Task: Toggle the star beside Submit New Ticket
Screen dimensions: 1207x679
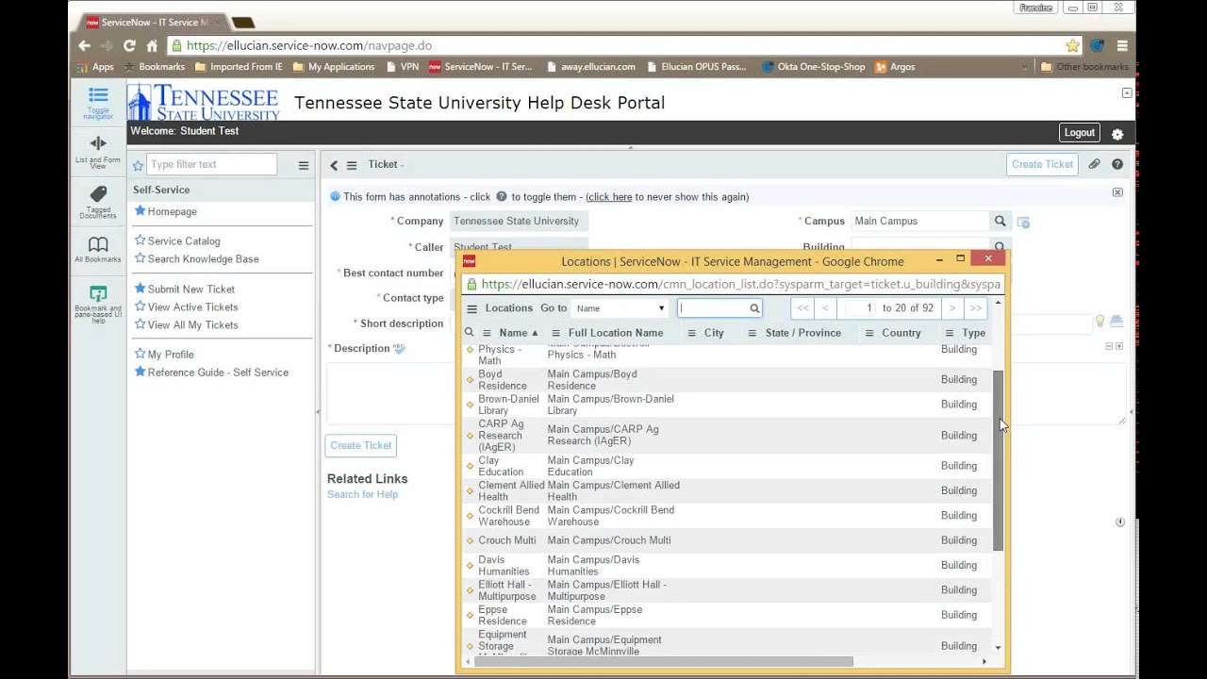Action: coord(140,289)
